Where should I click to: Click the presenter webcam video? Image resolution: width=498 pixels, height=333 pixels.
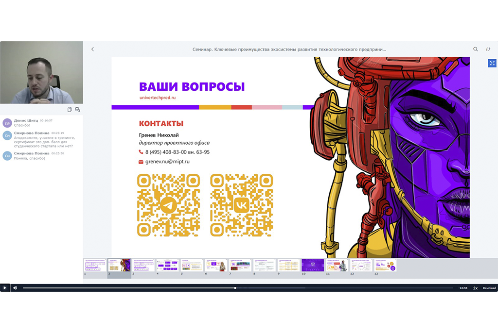[x=41, y=72]
